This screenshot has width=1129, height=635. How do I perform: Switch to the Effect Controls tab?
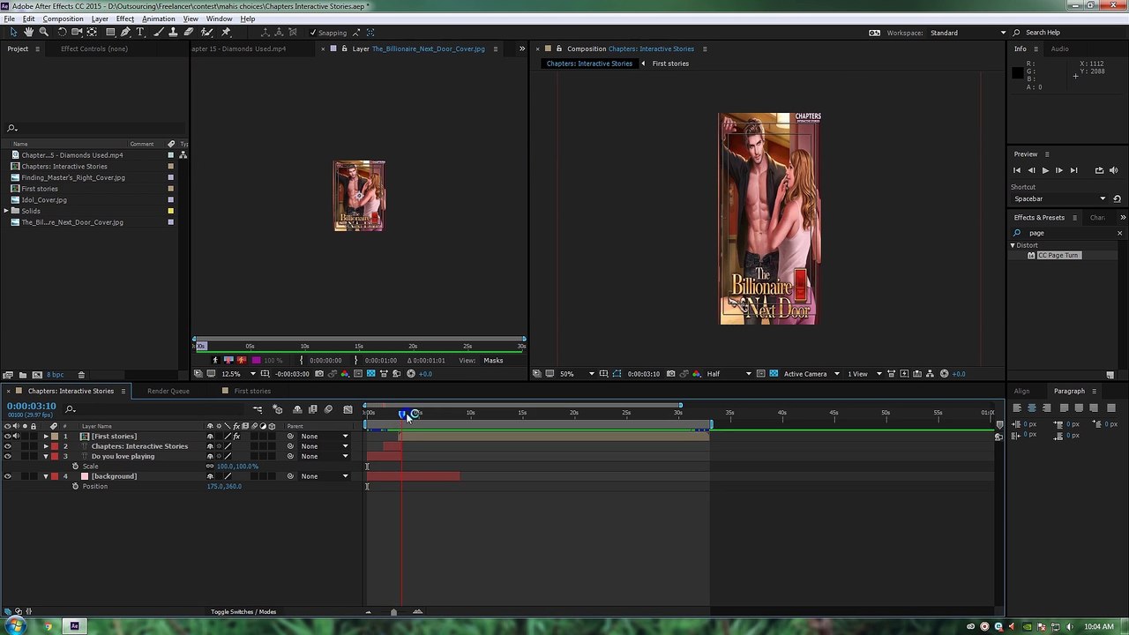pyautogui.click(x=94, y=49)
